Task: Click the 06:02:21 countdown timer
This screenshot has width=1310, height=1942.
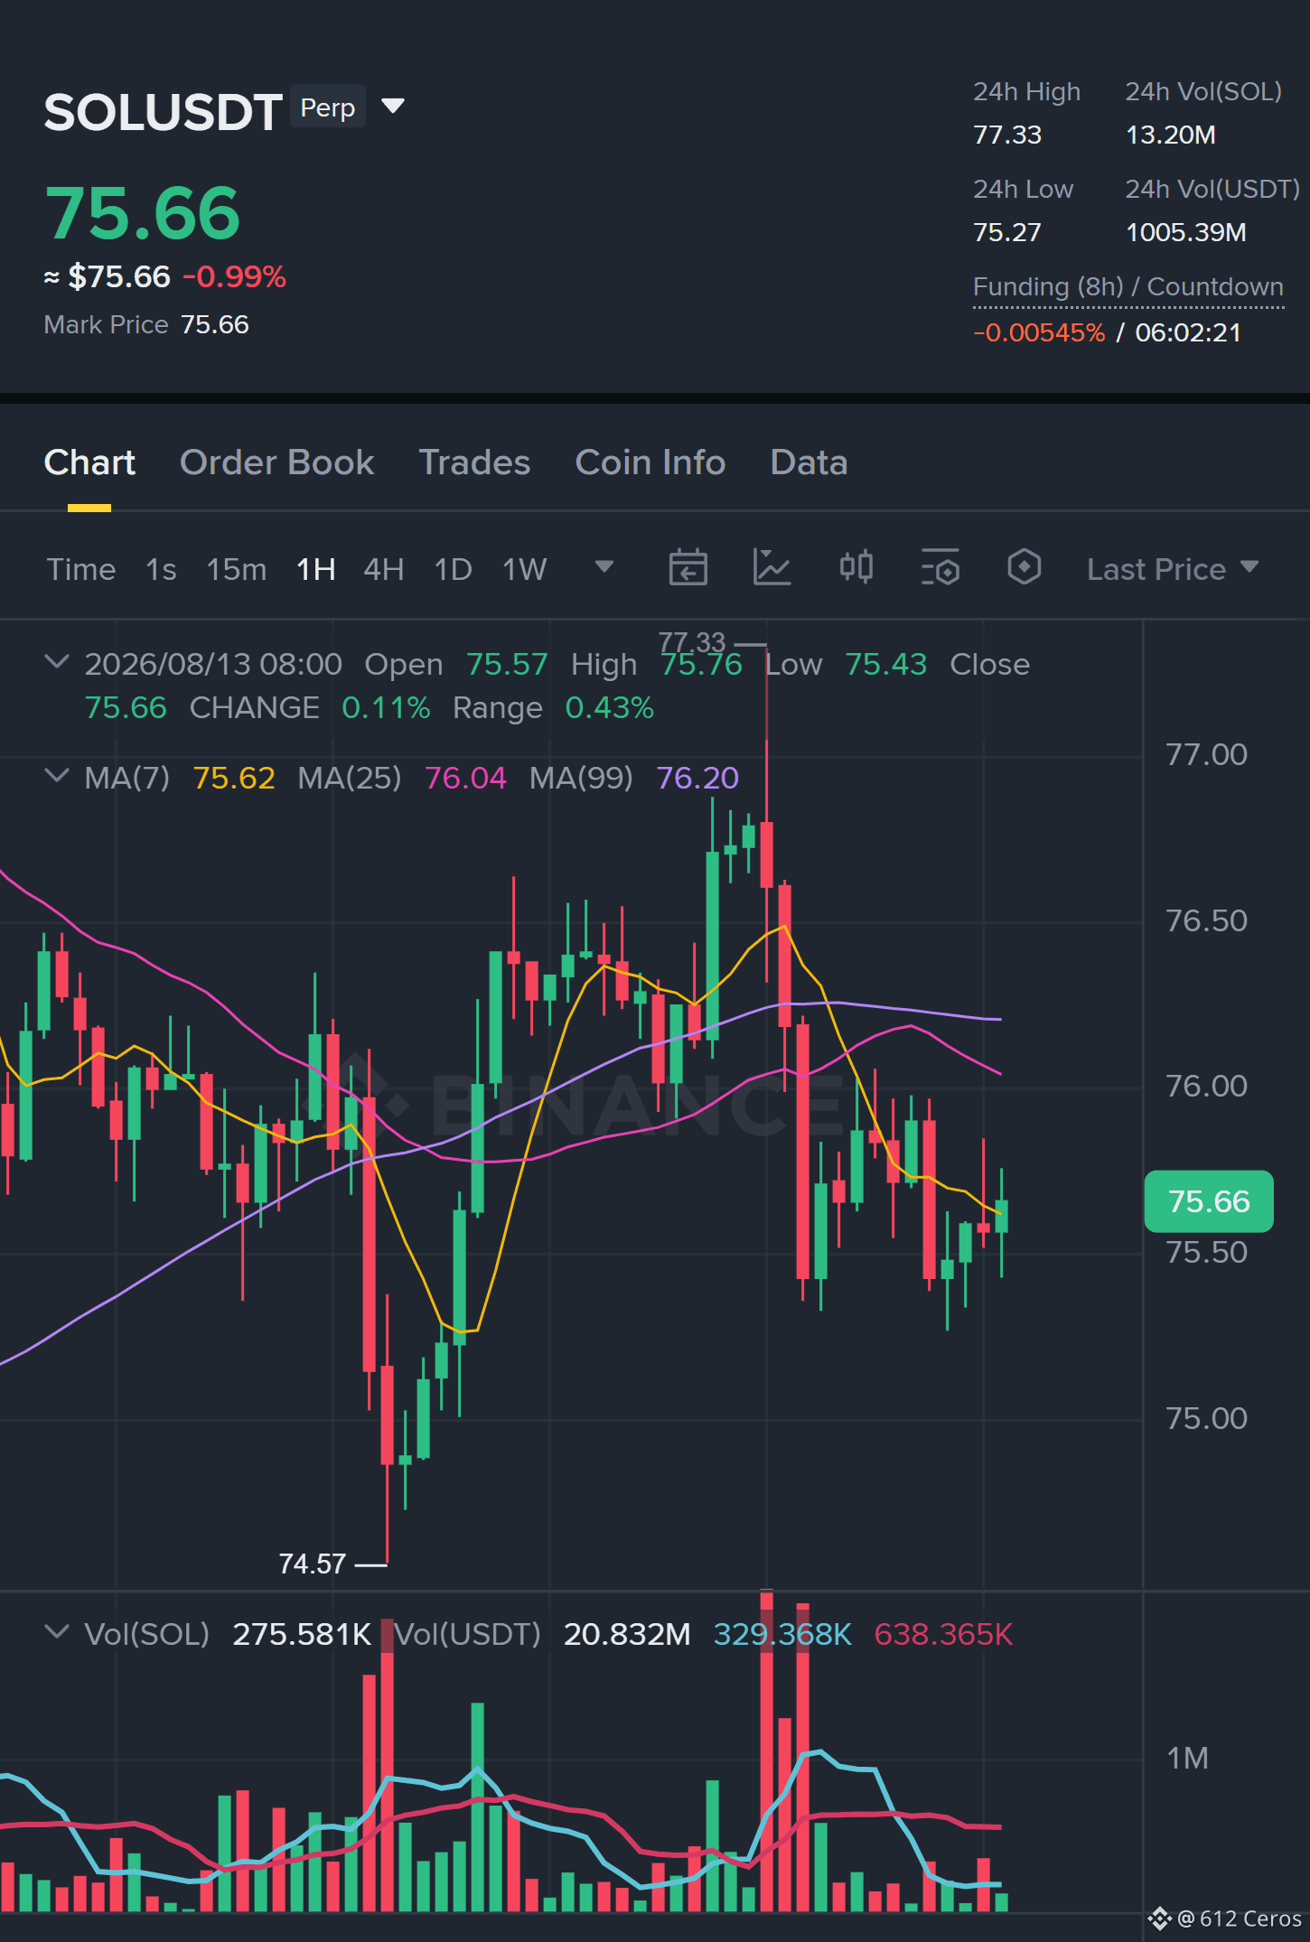Action: 1188,332
